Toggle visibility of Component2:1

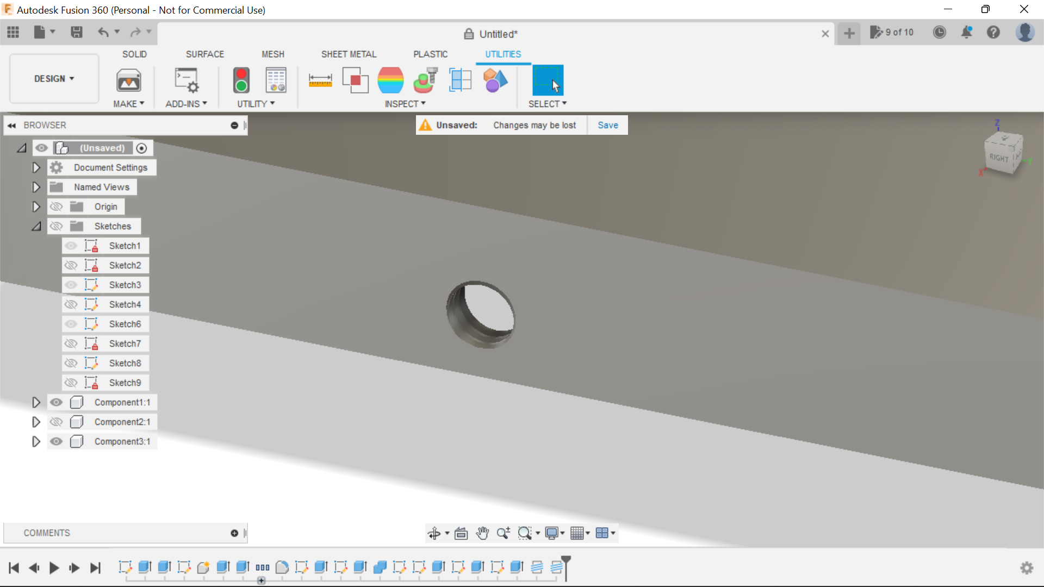point(56,422)
